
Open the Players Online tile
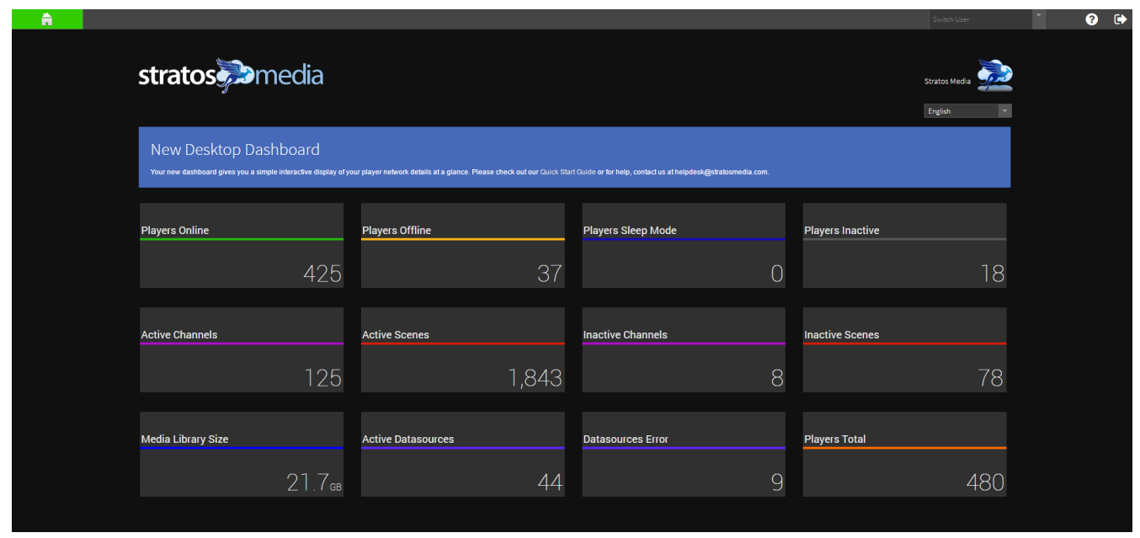pyautogui.click(x=242, y=245)
